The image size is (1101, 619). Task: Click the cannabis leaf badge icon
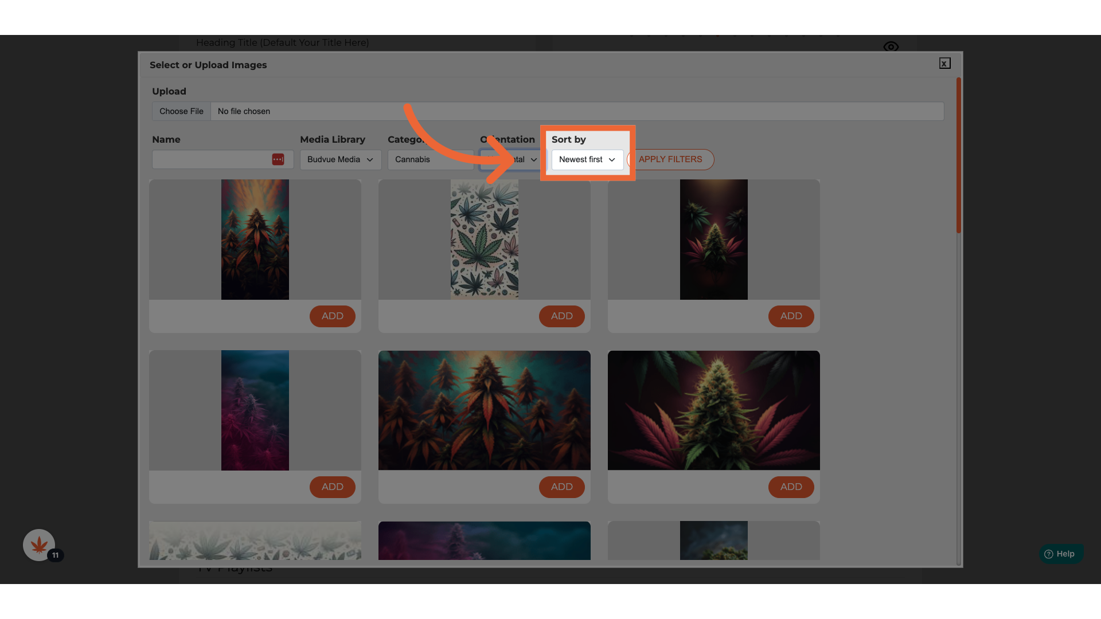pos(39,544)
